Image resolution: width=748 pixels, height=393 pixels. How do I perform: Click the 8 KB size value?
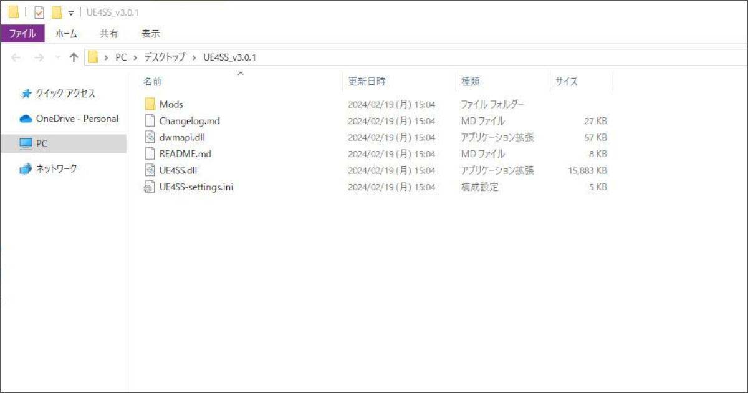pos(598,153)
